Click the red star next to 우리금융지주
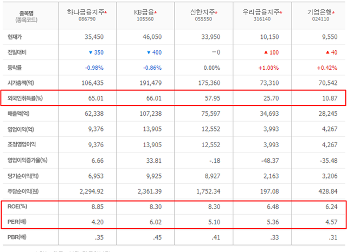347x252 pixels. point(281,12)
